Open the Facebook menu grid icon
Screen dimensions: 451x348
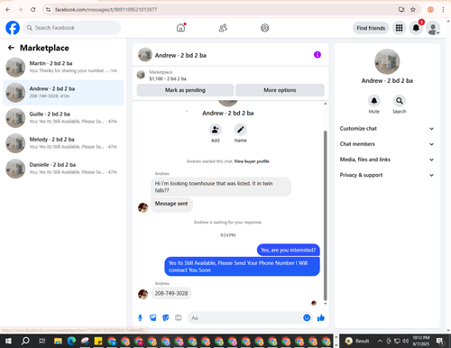click(x=399, y=28)
